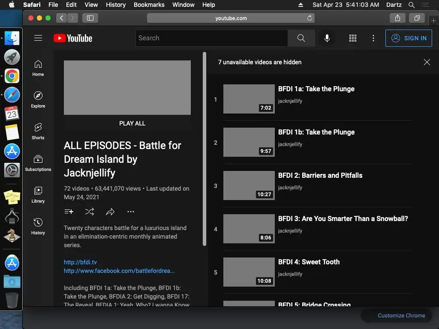439x329 pixels.
Task: Click the playlist info panel scrollbar
Action: tap(204, 149)
